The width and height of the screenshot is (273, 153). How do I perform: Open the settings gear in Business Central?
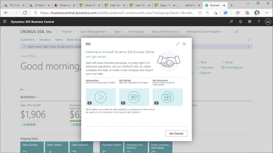click(250, 22)
